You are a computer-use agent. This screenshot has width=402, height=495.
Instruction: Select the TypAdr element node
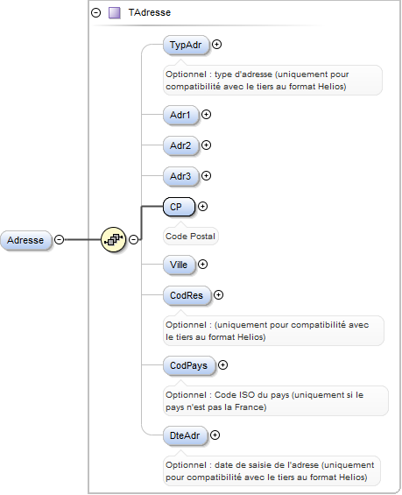(x=186, y=45)
